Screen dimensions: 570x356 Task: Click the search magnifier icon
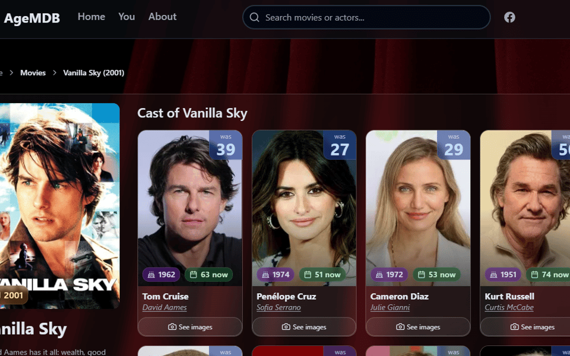tap(255, 17)
